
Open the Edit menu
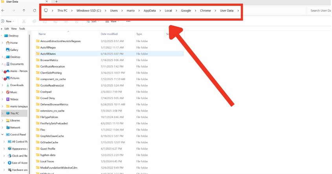tap(7, 29)
